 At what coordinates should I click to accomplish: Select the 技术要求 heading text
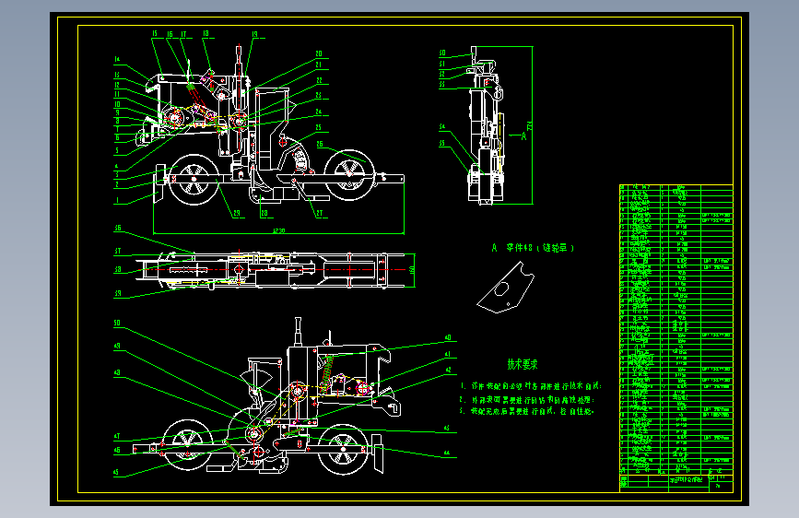523,365
